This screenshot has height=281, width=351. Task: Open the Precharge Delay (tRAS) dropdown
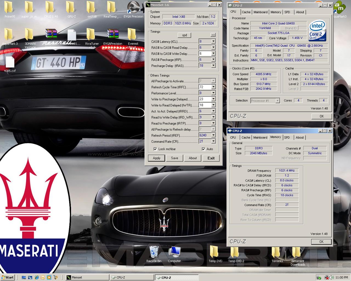click(x=213, y=66)
